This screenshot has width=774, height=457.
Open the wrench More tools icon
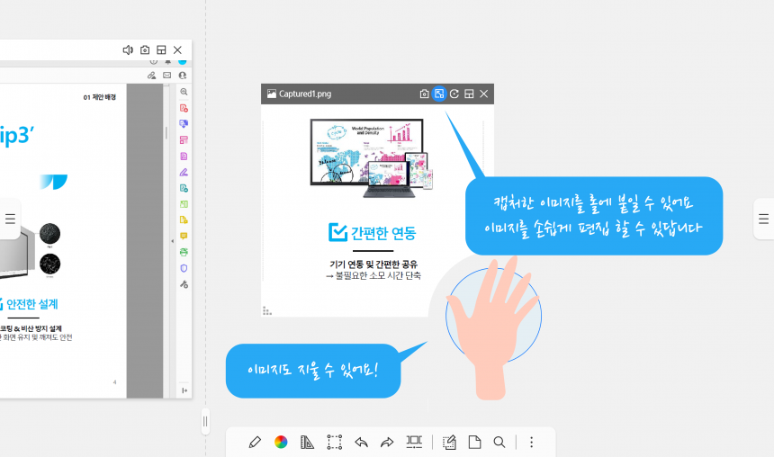coord(184,284)
